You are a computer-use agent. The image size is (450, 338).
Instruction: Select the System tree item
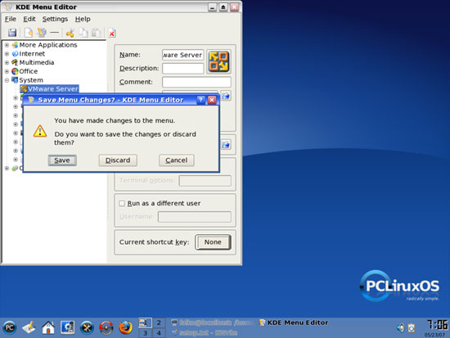tap(31, 80)
